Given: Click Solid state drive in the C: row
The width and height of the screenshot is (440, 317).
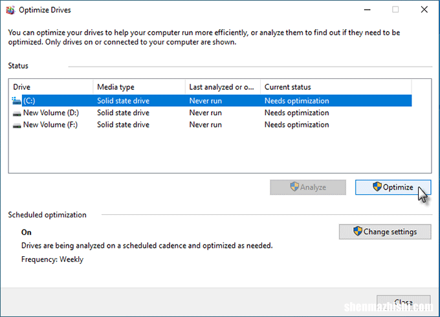Looking at the screenshot, I should 123,101.
